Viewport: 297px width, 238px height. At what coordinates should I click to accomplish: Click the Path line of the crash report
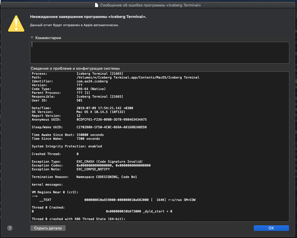pos(115,77)
